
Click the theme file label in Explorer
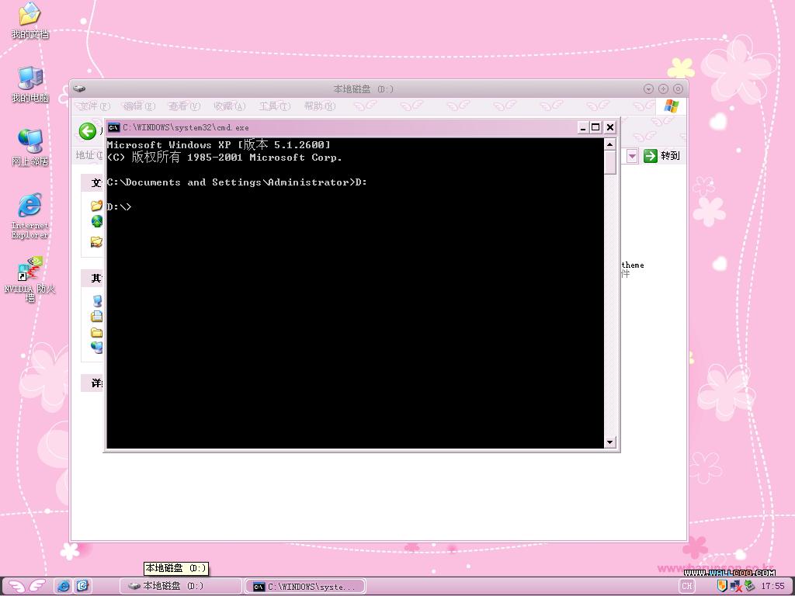point(633,265)
